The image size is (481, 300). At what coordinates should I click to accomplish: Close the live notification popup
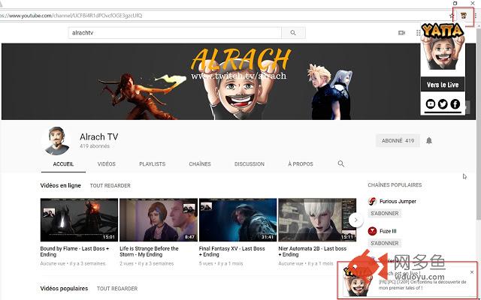(472, 272)
